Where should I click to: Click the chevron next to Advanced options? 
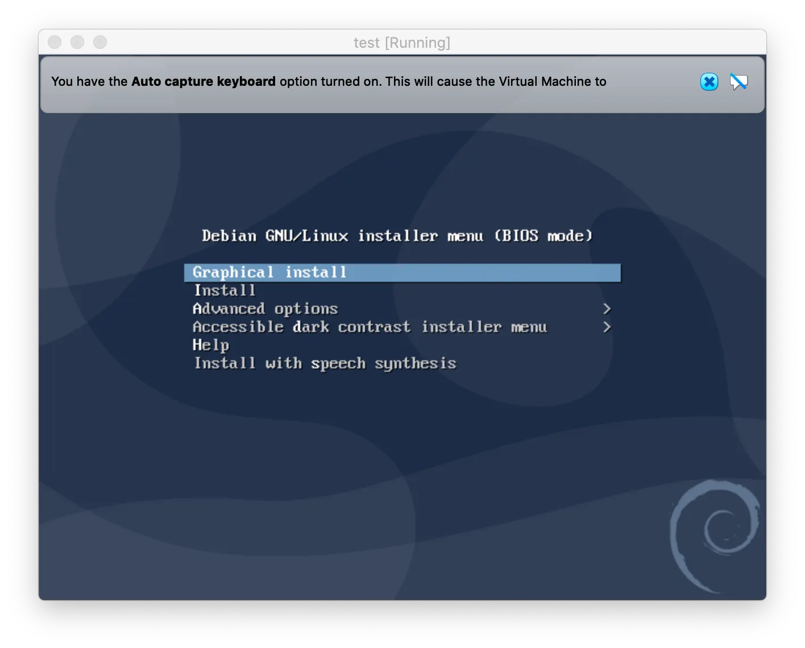pos(607,309)
